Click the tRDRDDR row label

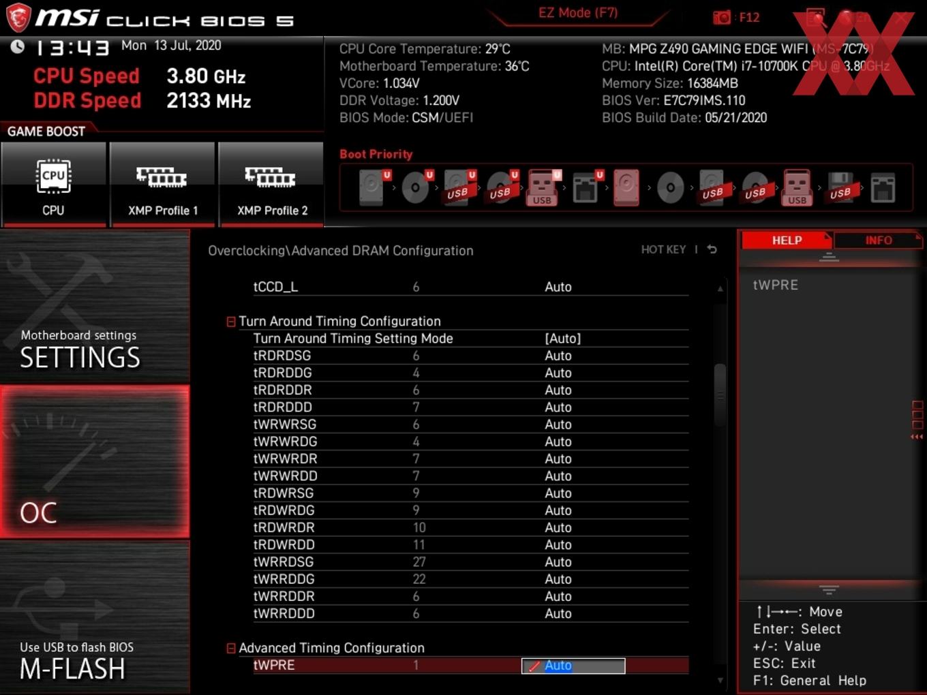(283, 390)
